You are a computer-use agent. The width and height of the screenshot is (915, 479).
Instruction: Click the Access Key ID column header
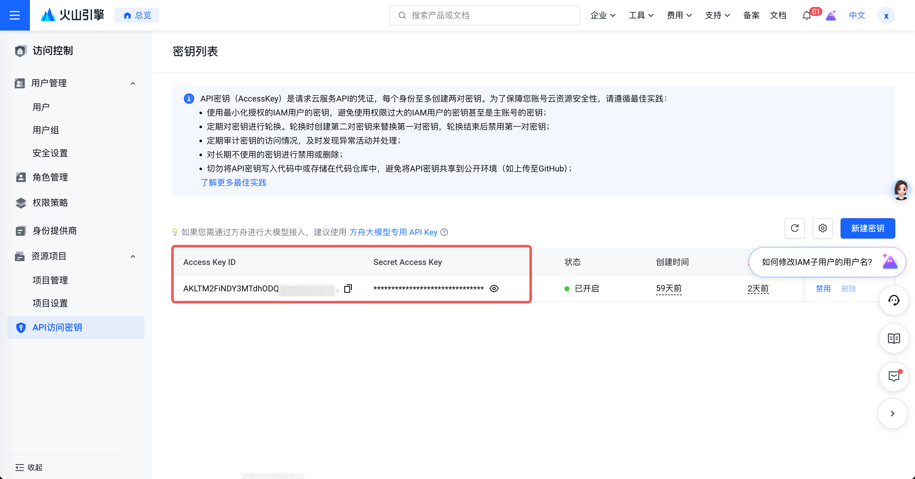[209, 262]
